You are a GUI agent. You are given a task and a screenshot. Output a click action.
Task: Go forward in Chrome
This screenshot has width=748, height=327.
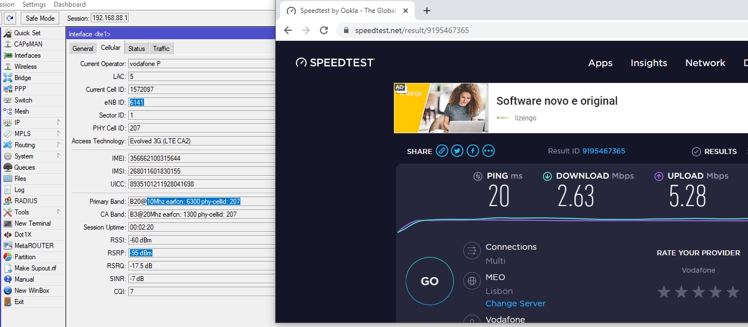(x=306, y=30)
